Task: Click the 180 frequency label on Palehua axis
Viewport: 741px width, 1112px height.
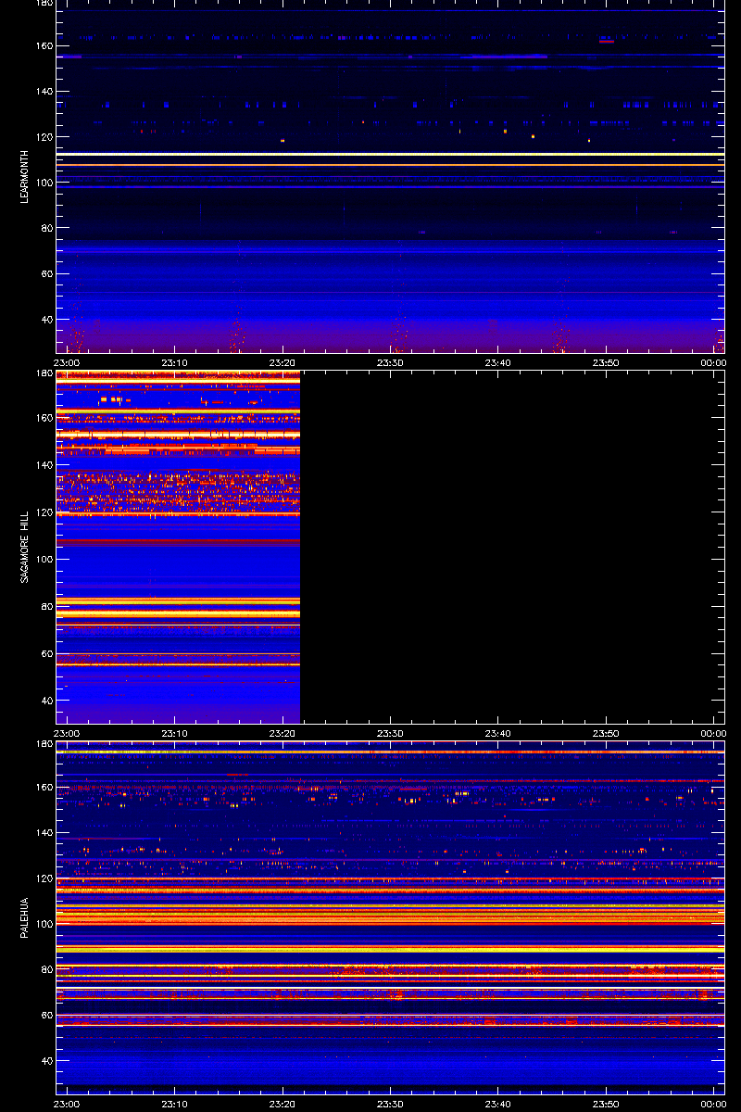Action: [x=44, y=744]
